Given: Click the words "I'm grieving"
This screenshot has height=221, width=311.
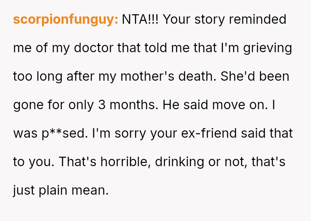Looking at the screenshot, I should [x=256, y=48].
